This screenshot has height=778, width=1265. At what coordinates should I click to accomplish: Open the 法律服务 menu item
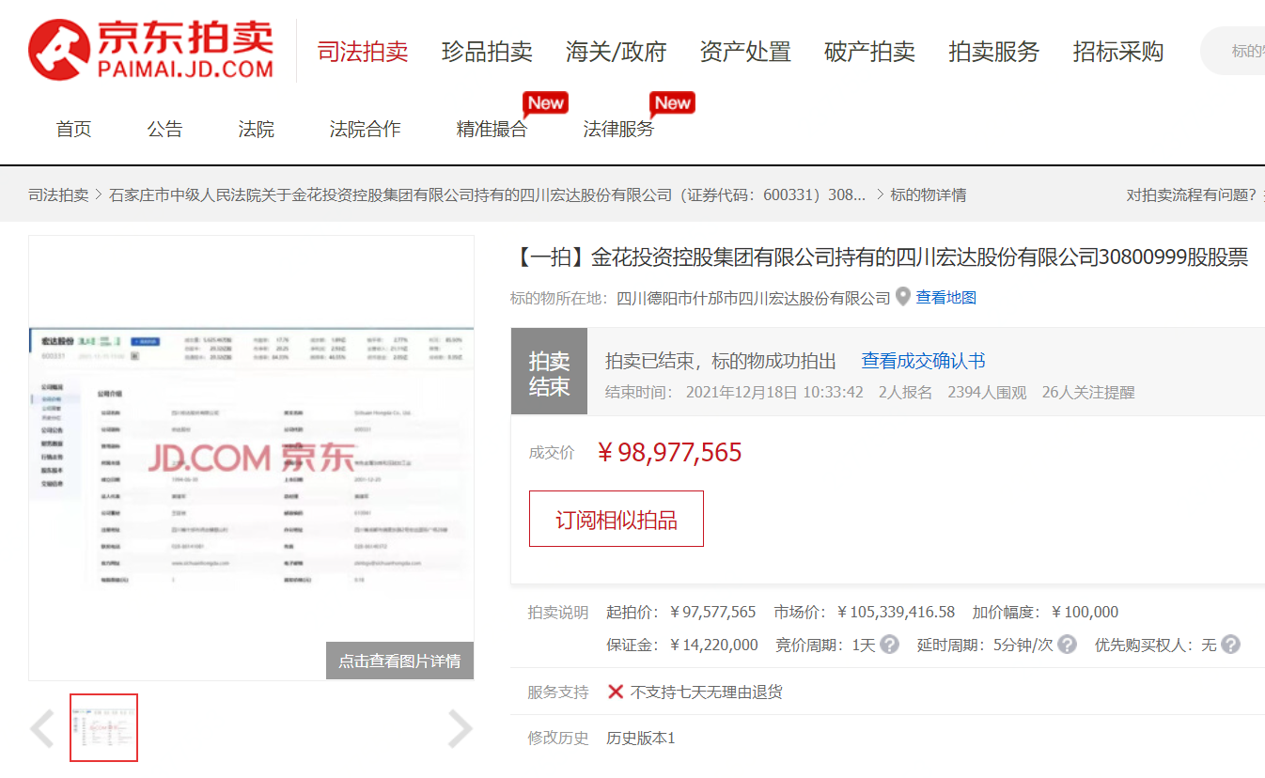[618, 130]
